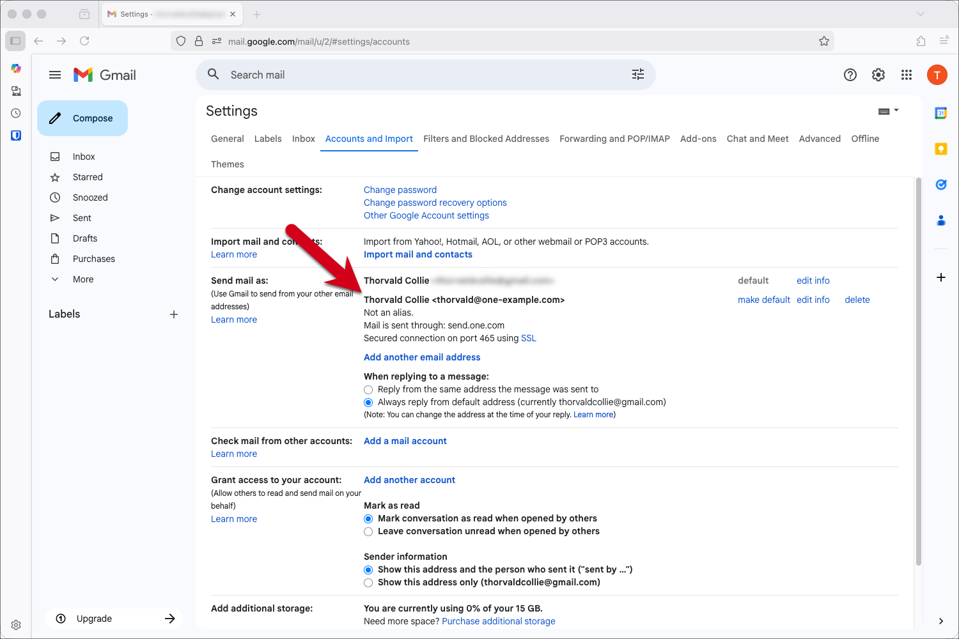Open Gmail help

tap(850, 75)
